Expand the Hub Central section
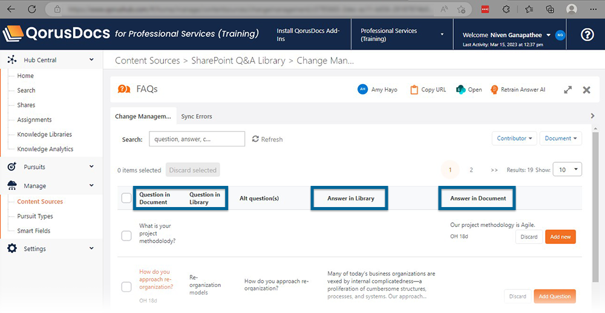The width and height of the screenshot is (605, 313). tap(91, 59)
